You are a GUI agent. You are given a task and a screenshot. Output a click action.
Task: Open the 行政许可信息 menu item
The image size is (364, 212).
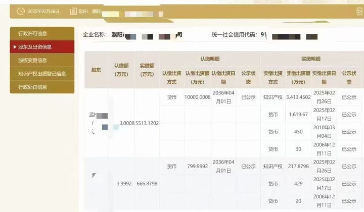[x=32, y=34]
